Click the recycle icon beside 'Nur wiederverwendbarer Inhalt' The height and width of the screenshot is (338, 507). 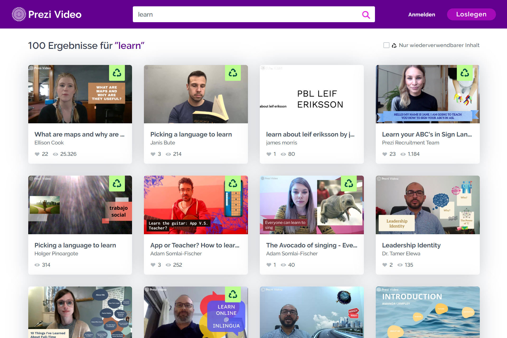[394, 45]
